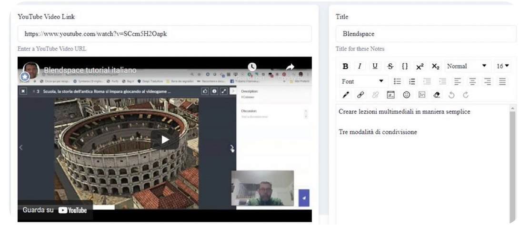Play the Blendspace tutorial video

click(x=165, y=139)
